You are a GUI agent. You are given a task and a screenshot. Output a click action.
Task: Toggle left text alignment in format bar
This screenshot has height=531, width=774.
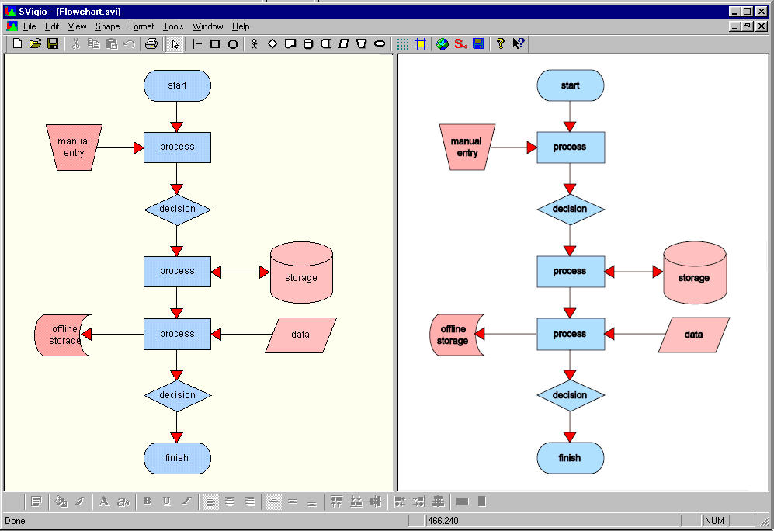click(210, 501)
